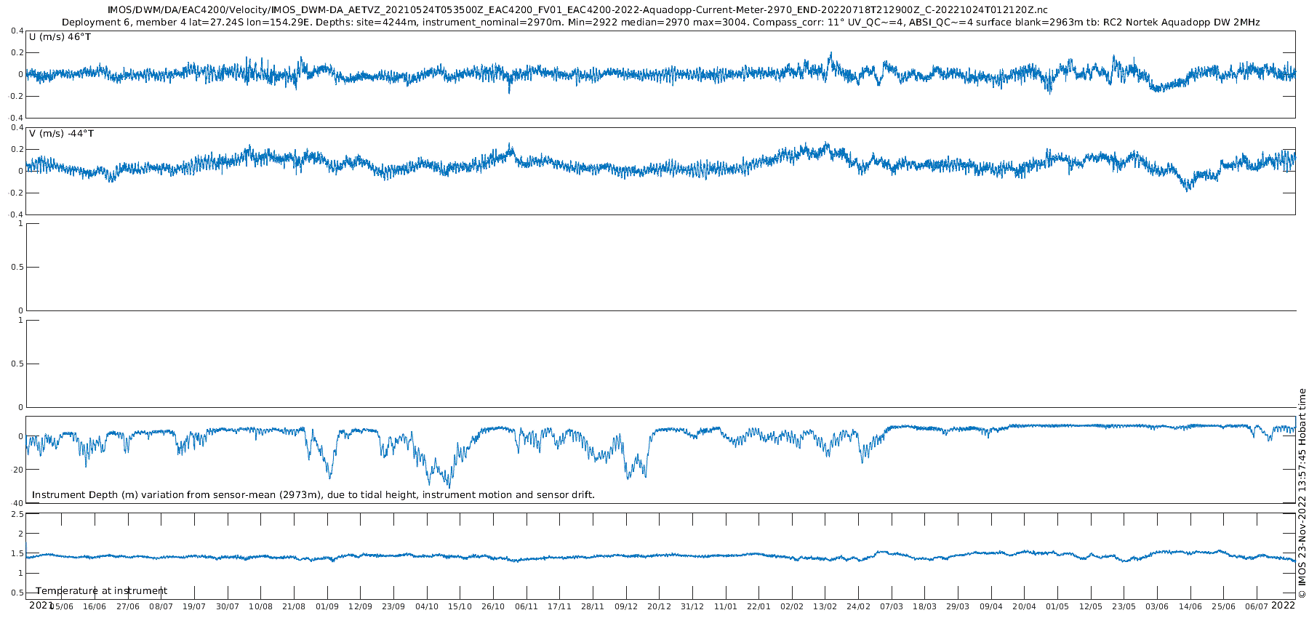This screenshot has width=1309, height=618.
Task: Click the '22/01' date tick label
Action: coord(758,606)
